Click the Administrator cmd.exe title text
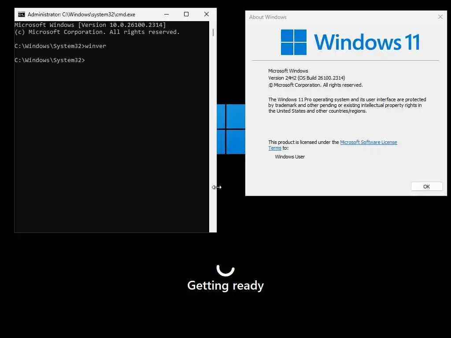The image size is (451, 338). point(81,15)
